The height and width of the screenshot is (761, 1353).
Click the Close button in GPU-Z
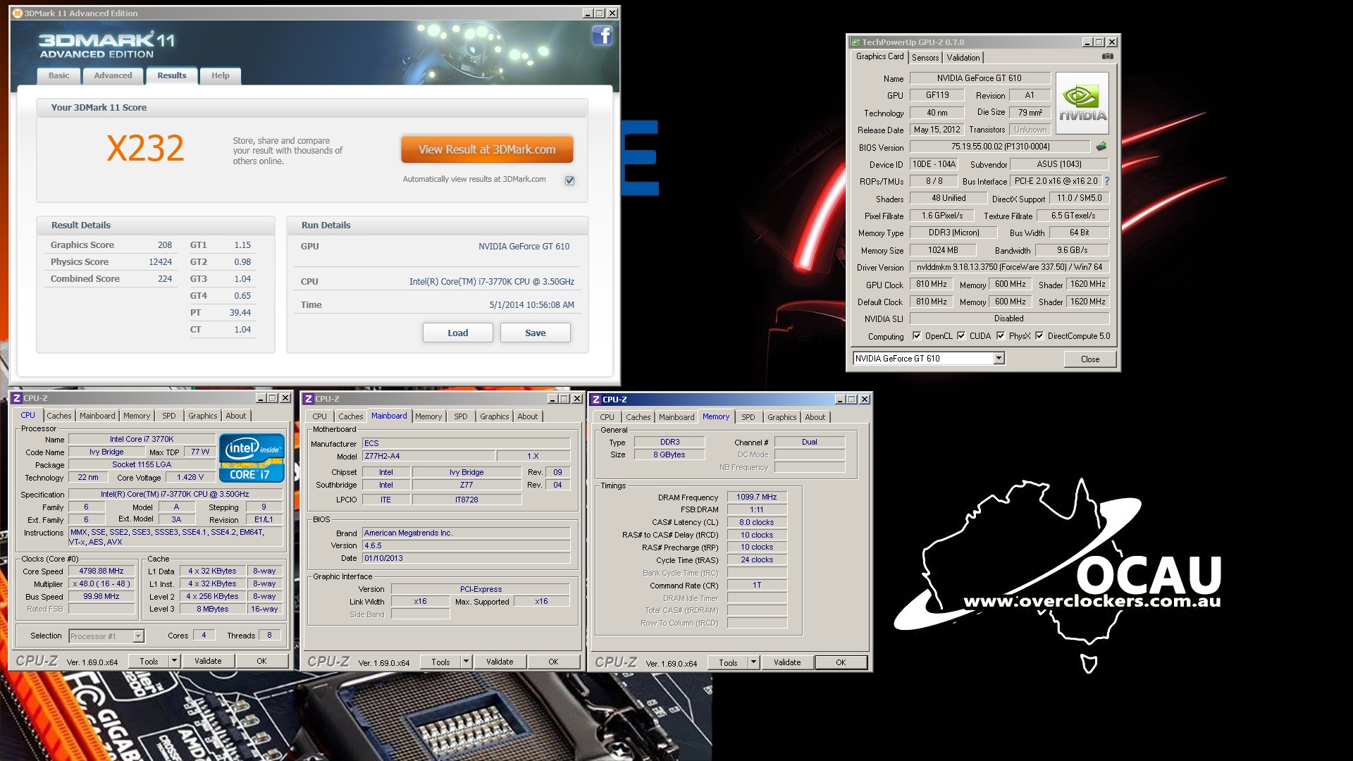click(x=1089, y=359)
